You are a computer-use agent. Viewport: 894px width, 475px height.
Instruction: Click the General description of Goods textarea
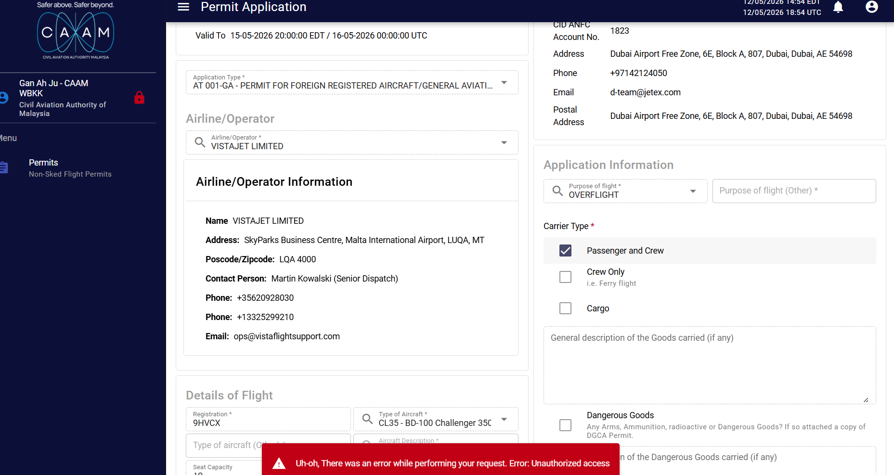click(x=710, y=365)
